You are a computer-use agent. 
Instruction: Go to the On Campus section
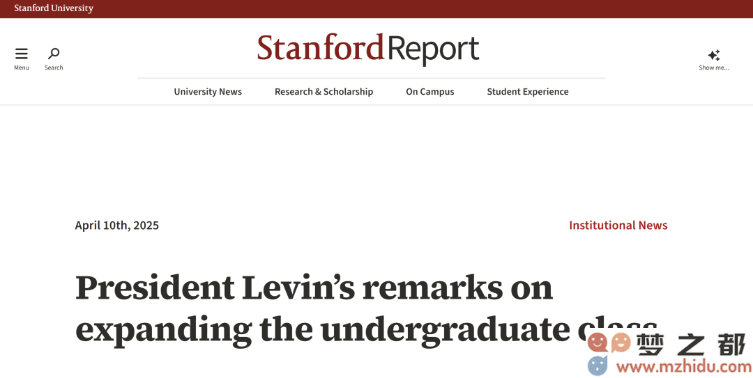(x=429, y=92)
